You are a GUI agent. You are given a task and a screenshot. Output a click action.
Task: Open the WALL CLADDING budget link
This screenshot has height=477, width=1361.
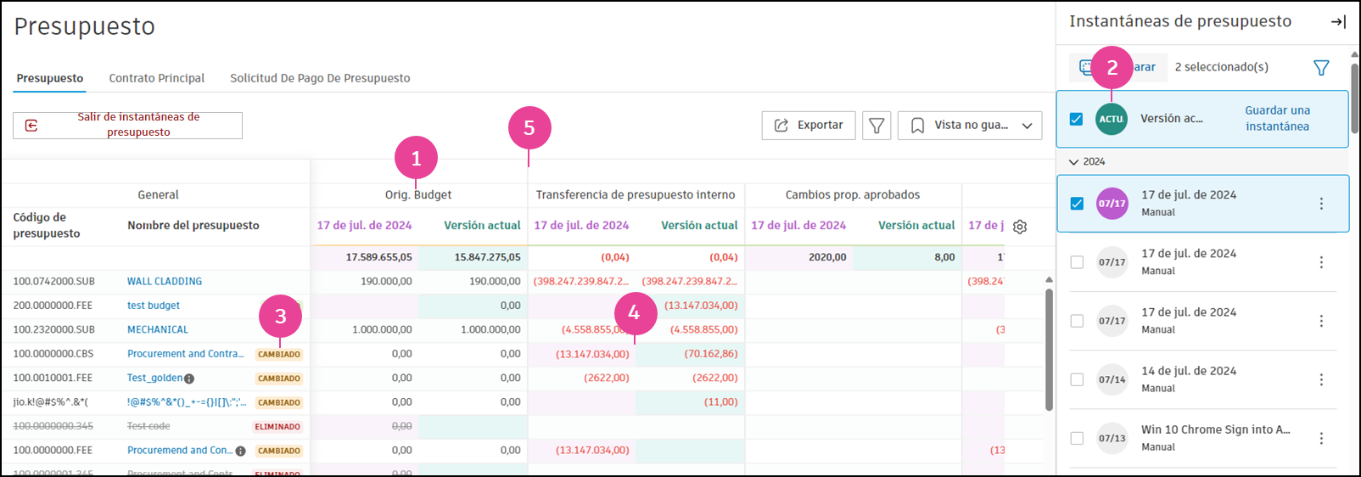(x=165, y=282)
